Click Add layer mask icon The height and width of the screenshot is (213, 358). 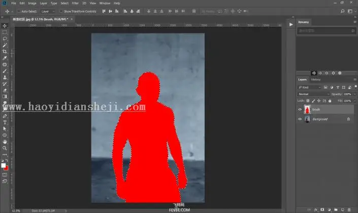[x=322, y=209]
